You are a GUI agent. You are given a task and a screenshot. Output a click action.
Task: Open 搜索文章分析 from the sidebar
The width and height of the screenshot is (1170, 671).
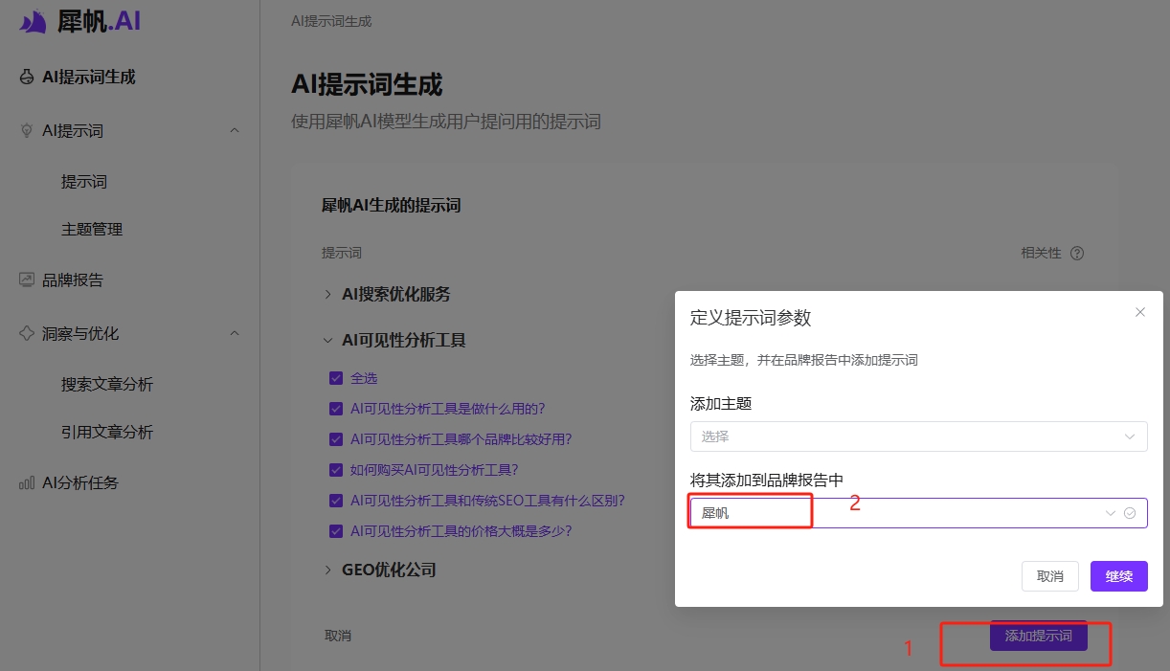[x=108, y=383]
